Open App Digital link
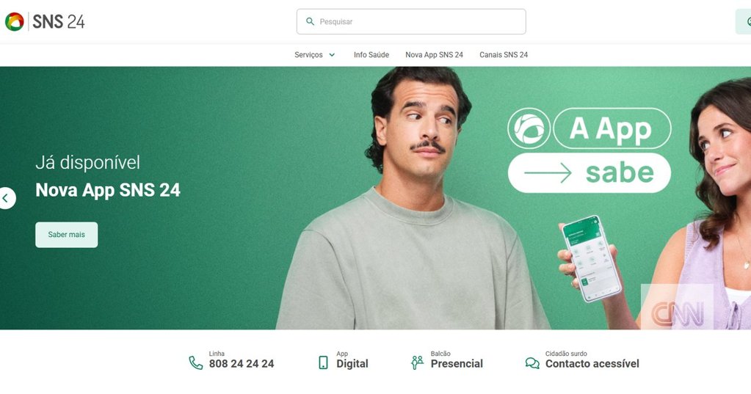 tap(344, 360)
